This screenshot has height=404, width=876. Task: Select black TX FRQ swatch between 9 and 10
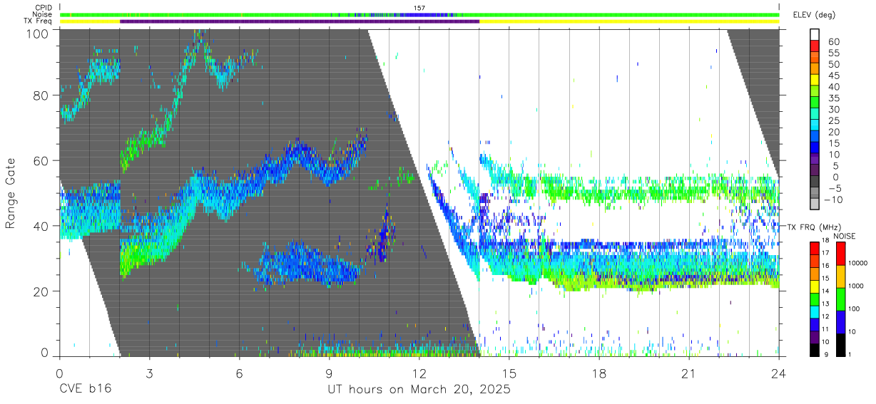[815, 349]
